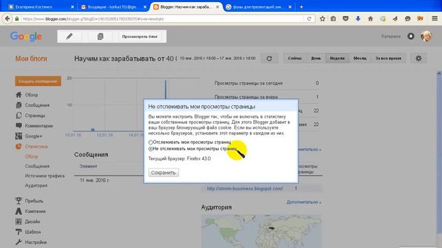The image size is (442, 248).
Task: Select 'Отслеживать мои просмотры страниц' radio button
Action: point(151,143)
